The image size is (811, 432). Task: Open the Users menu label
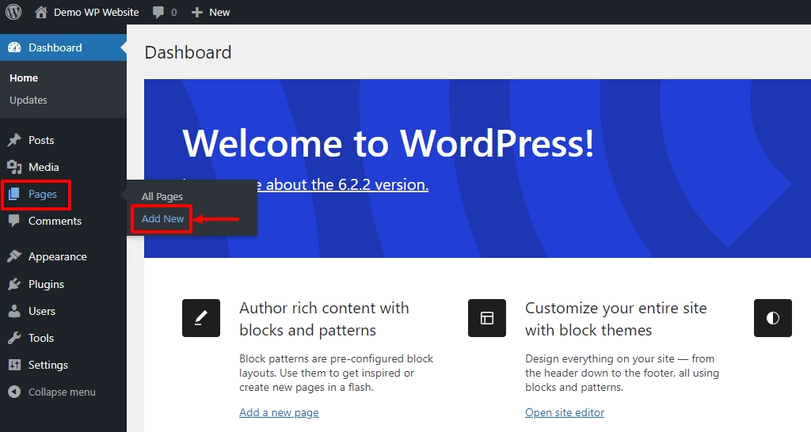42,311
